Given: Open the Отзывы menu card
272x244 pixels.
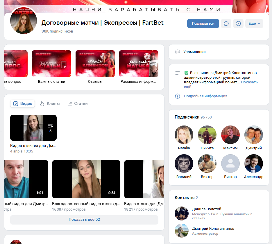Looking at the screenshot, I should [95, 64].
